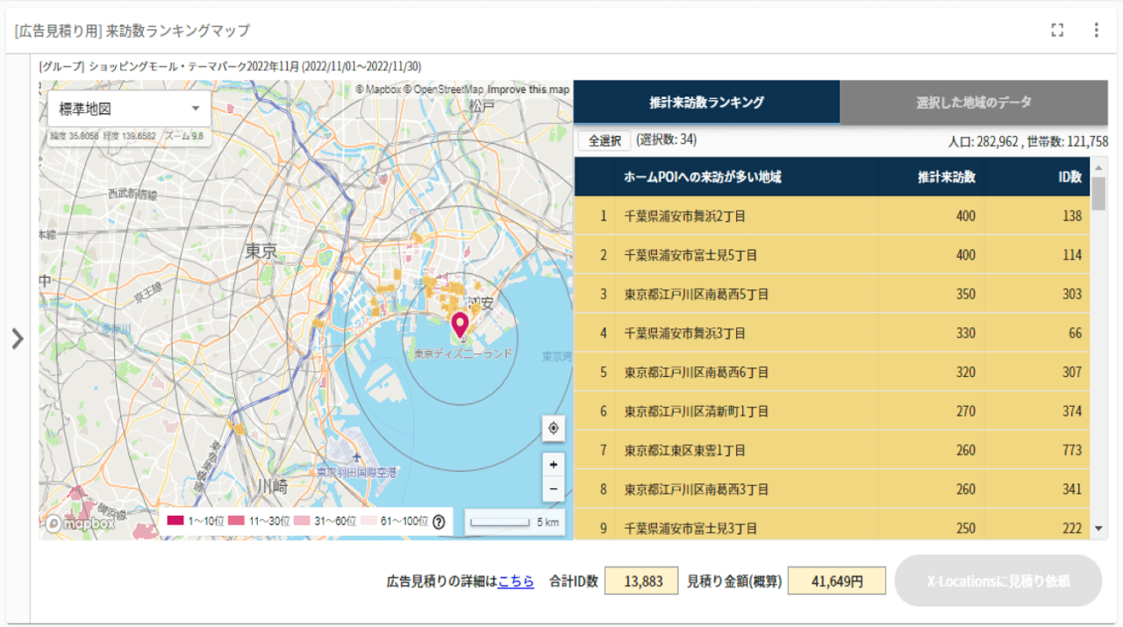
Task: Click the 選択数: 34 label
Action: pyautogui.click(x=667, y=140)
